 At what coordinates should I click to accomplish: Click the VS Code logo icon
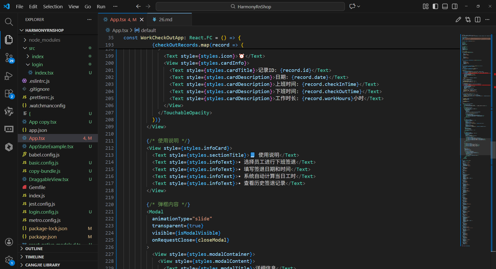[x=7, y=6]
